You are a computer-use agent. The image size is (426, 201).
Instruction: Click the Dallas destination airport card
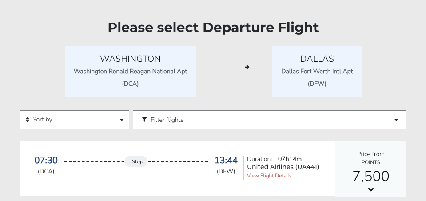[317, 71]
